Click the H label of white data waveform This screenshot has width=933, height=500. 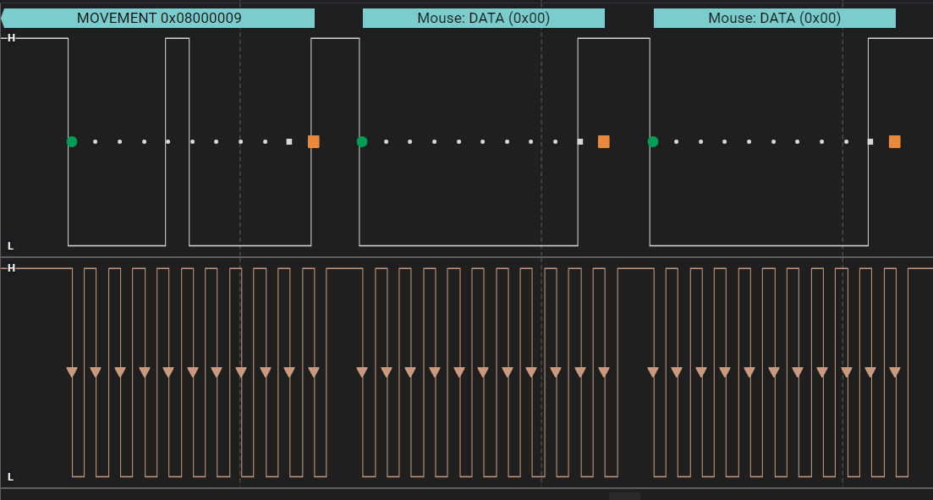pyautogui.click(x=11, y=38)
